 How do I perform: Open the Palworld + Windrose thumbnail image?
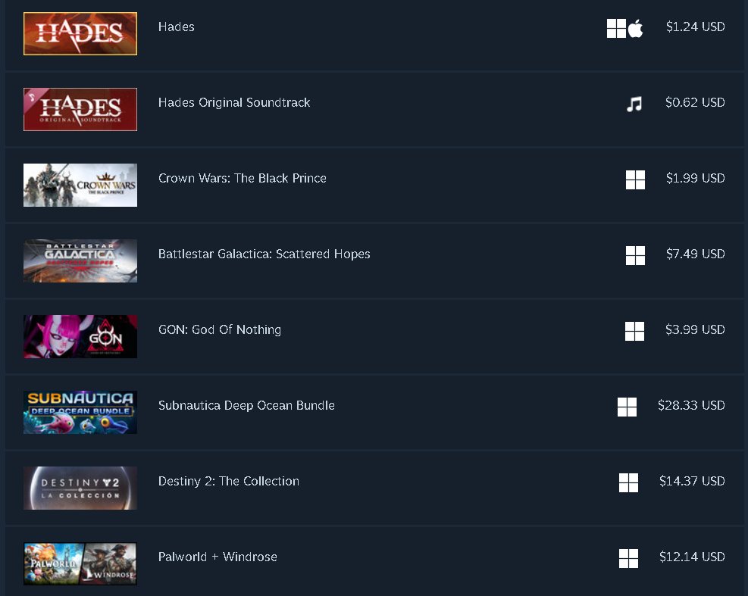[x=80, y=563]
